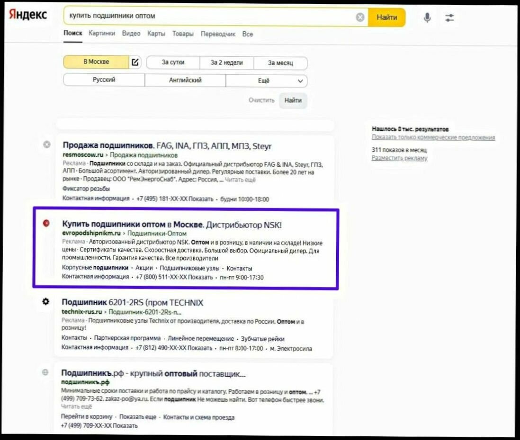This screenshot has height=440, width=520.
Task: Open the Все services tab
Action: point(247,34)
